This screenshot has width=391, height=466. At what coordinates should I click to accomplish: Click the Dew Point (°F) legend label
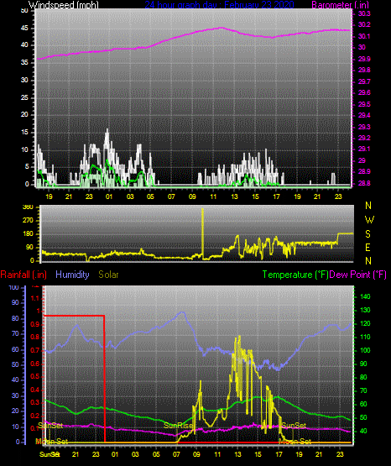pos(358,275)
